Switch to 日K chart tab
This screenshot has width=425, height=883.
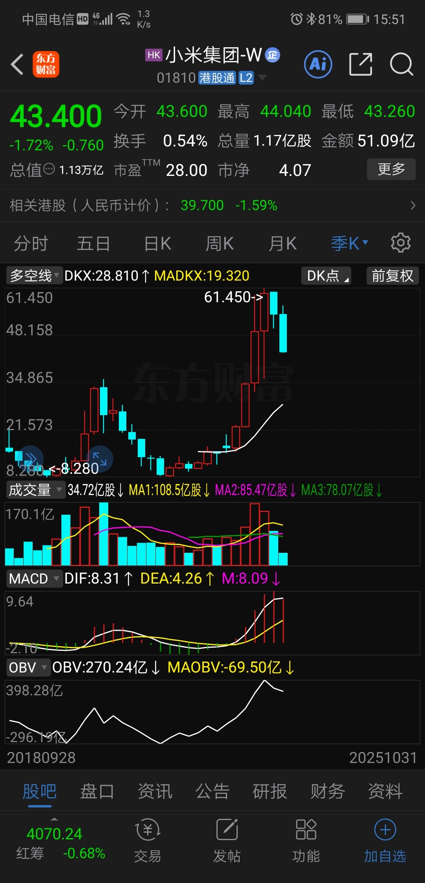(x=157, y=243)
